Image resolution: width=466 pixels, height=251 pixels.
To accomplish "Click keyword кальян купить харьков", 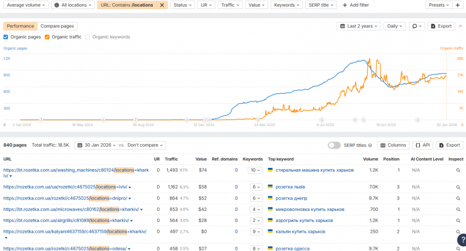I will (x=300, y=232).
